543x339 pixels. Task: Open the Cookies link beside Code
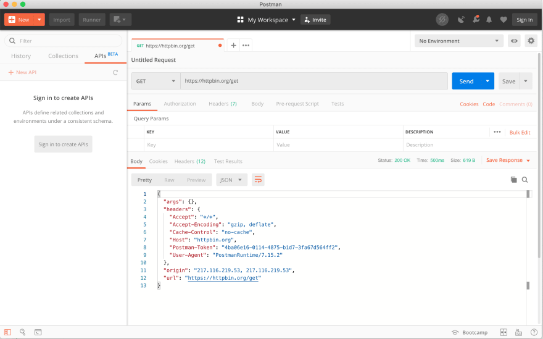[469, 104]
